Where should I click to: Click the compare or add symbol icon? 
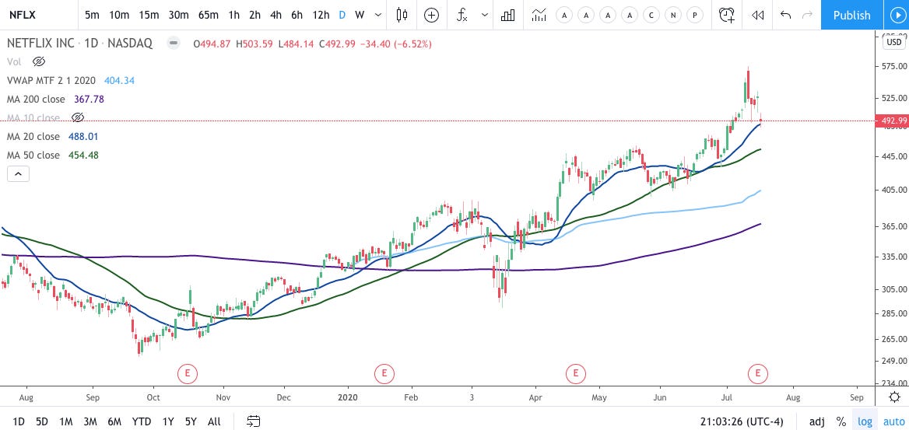coord(431,15)
